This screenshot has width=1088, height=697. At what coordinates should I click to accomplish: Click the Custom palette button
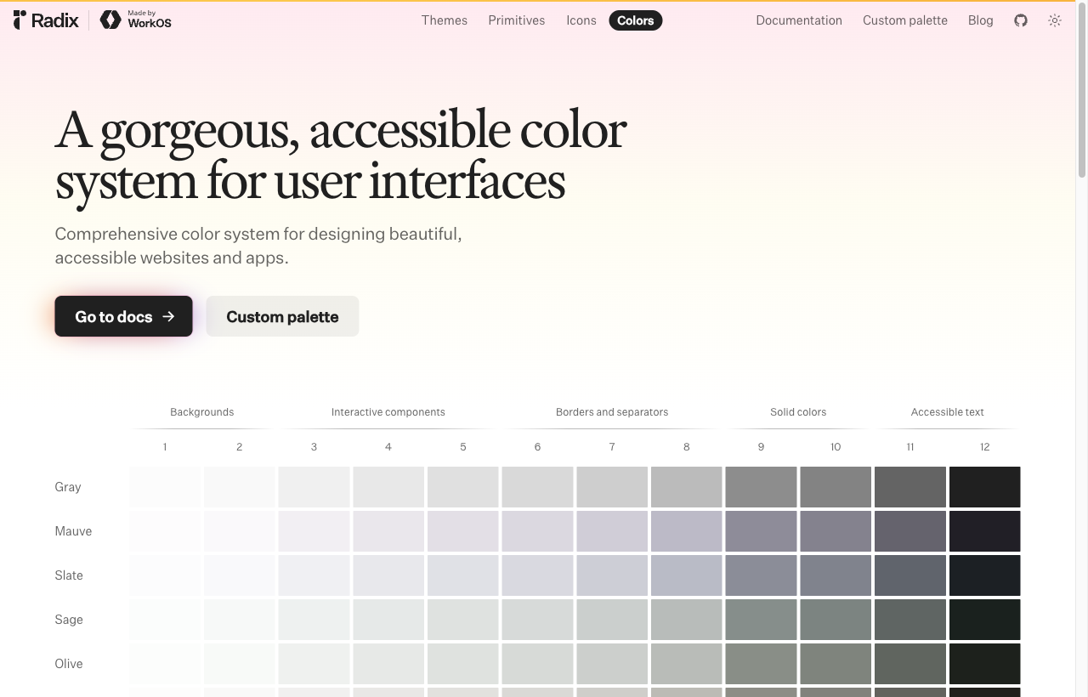(x=282, y=316)
